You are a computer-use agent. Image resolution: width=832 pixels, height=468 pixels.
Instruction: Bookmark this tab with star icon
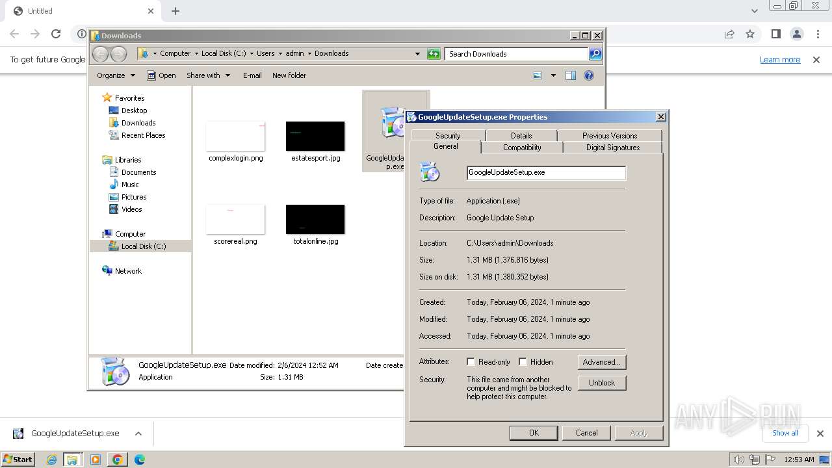pos(750,34)
